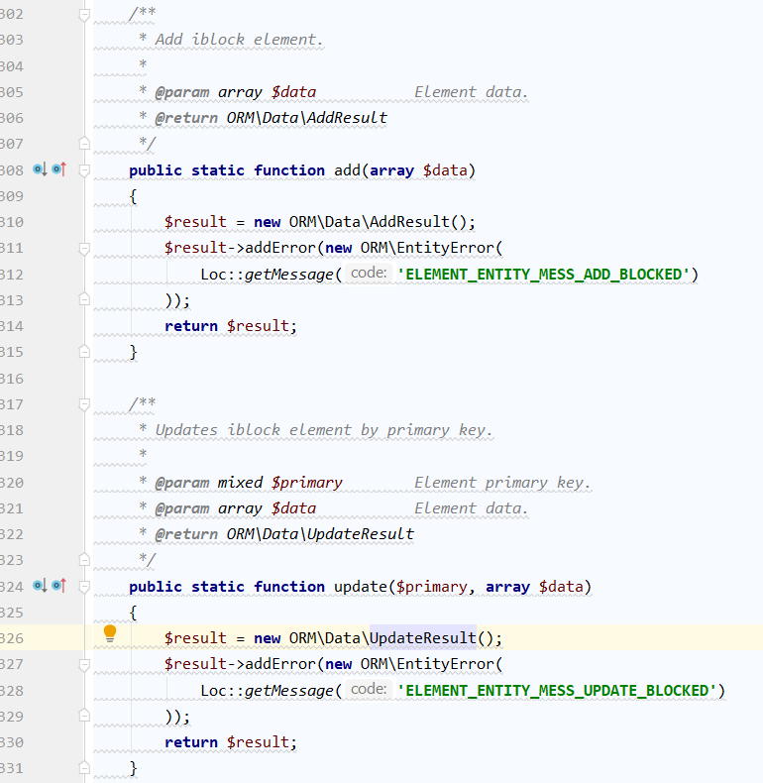
Task: Click the $primary parameter in update() signature
Action: (431, 587)
